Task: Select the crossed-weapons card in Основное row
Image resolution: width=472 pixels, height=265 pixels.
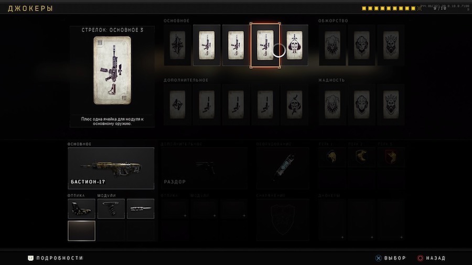Action: 177,45
